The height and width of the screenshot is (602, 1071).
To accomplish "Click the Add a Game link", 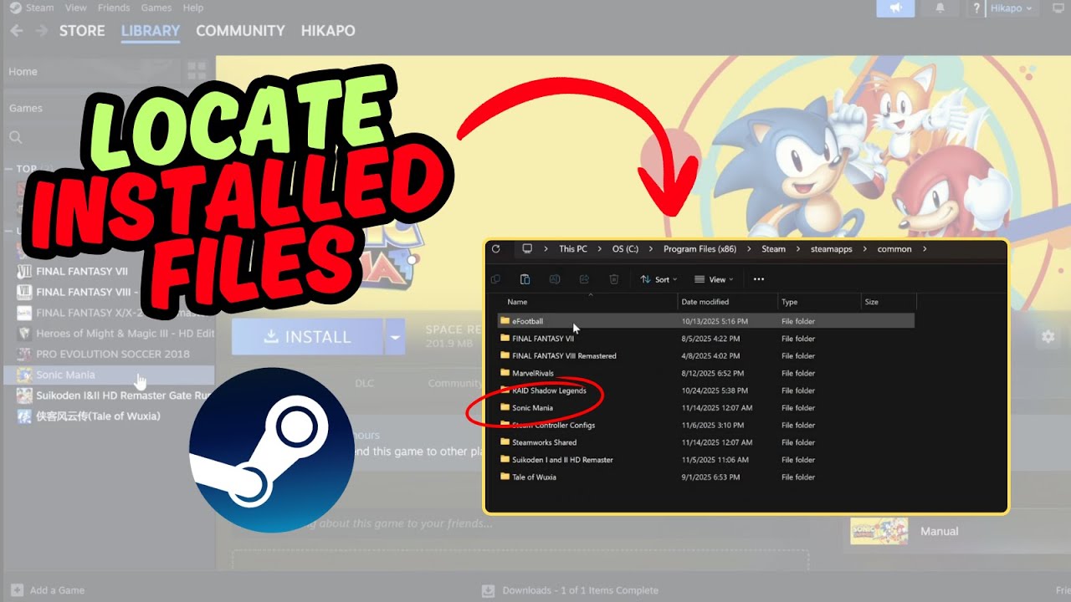I will 57,590.
